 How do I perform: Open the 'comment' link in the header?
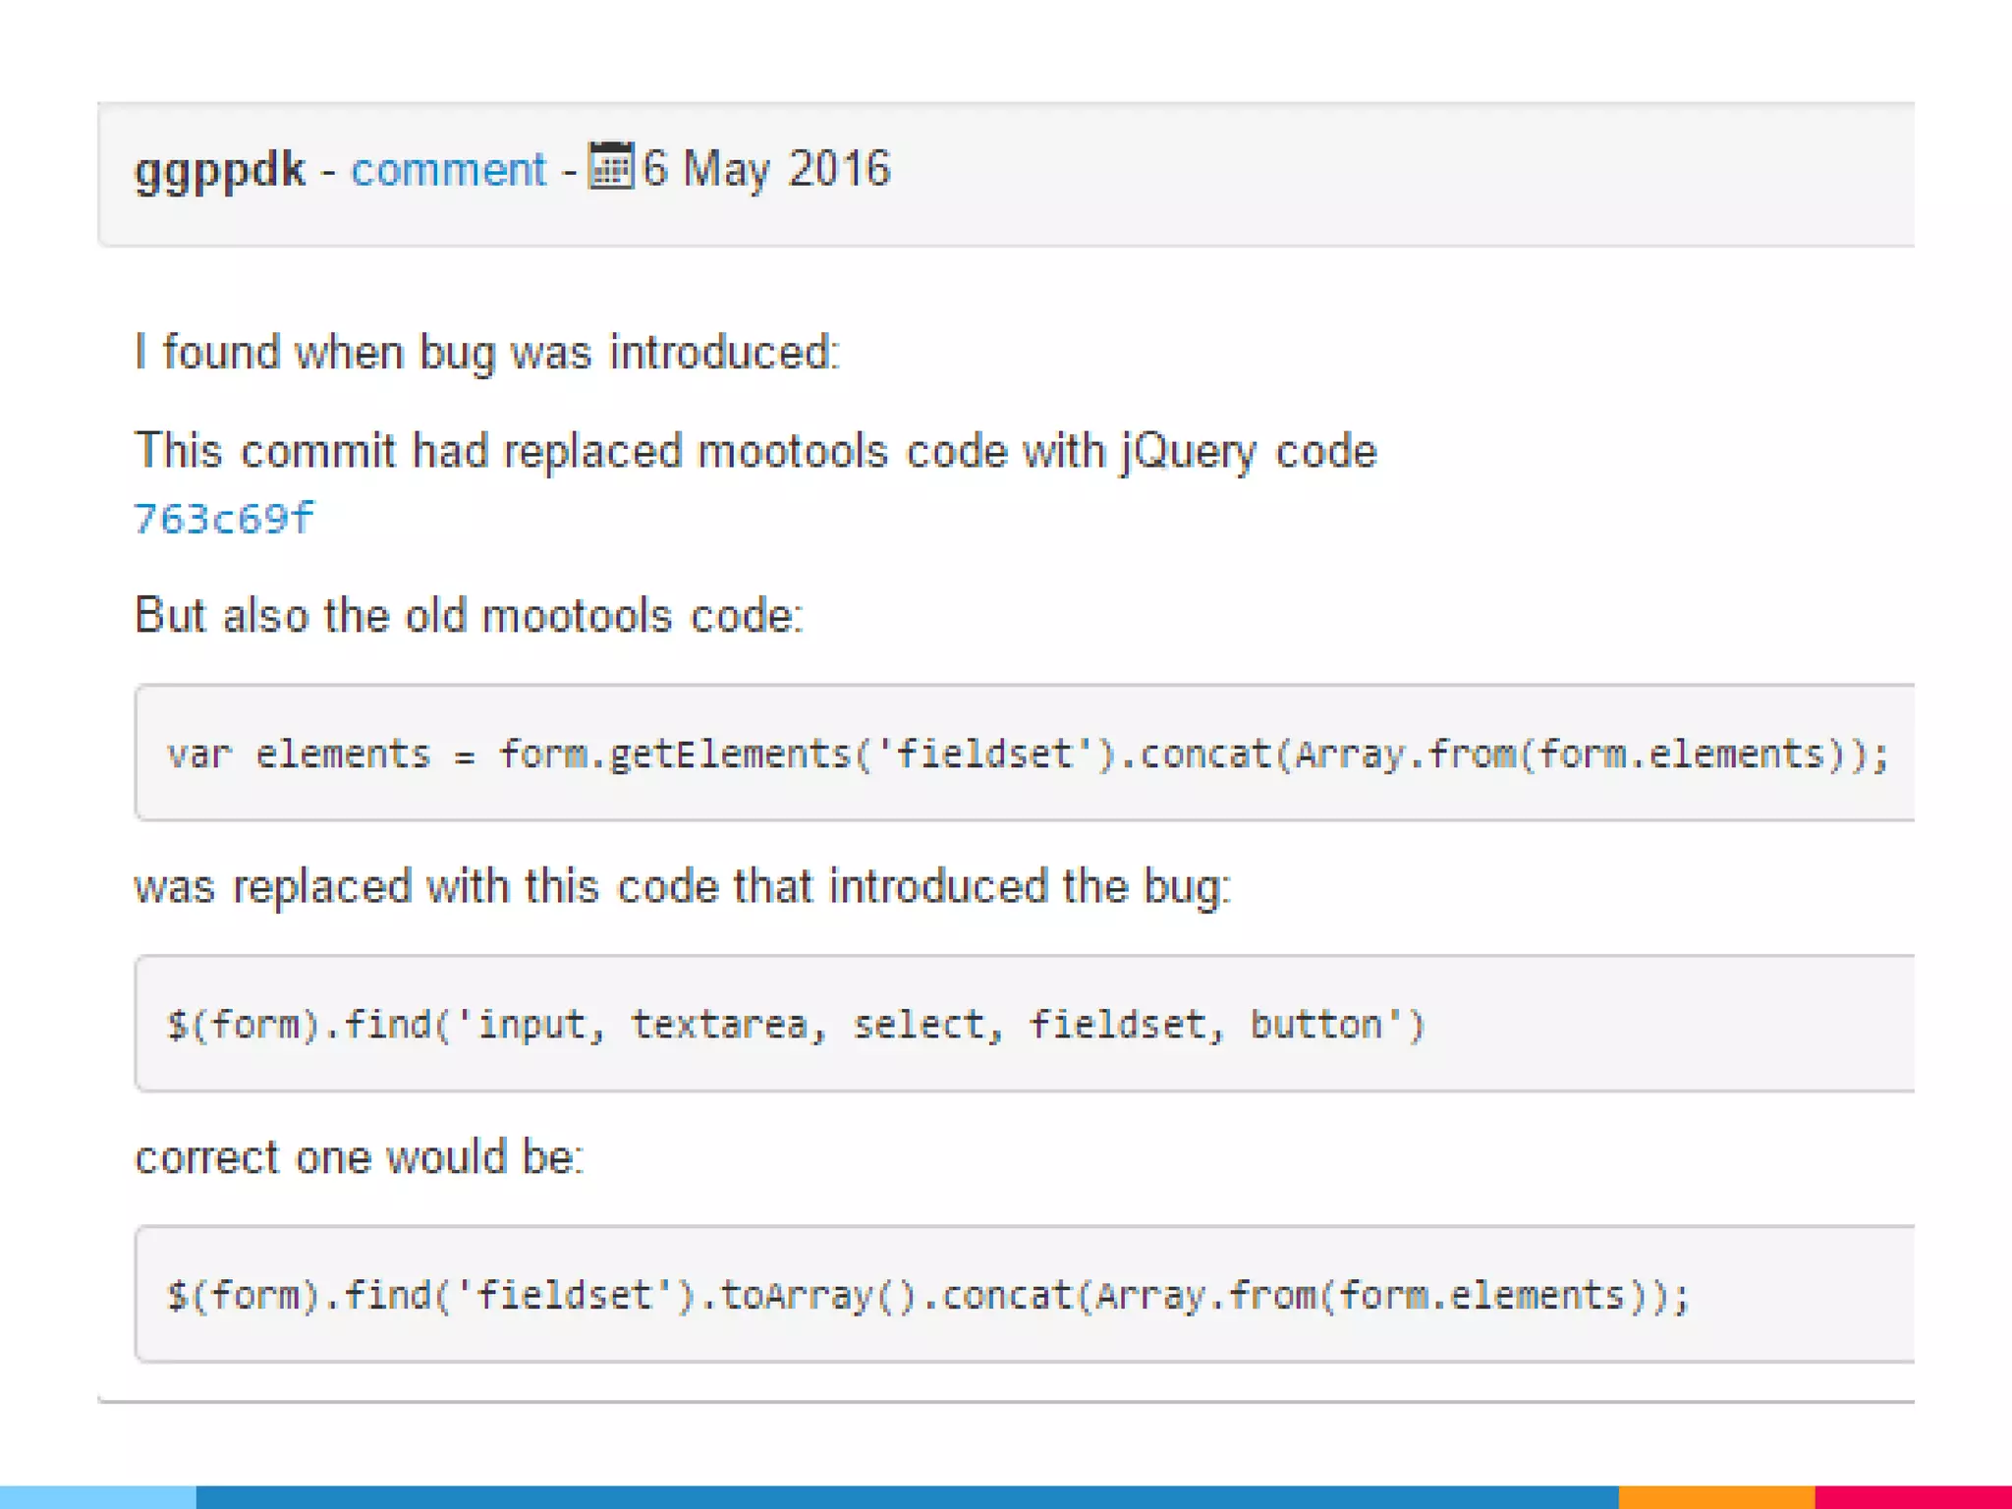tap(448, 170)
